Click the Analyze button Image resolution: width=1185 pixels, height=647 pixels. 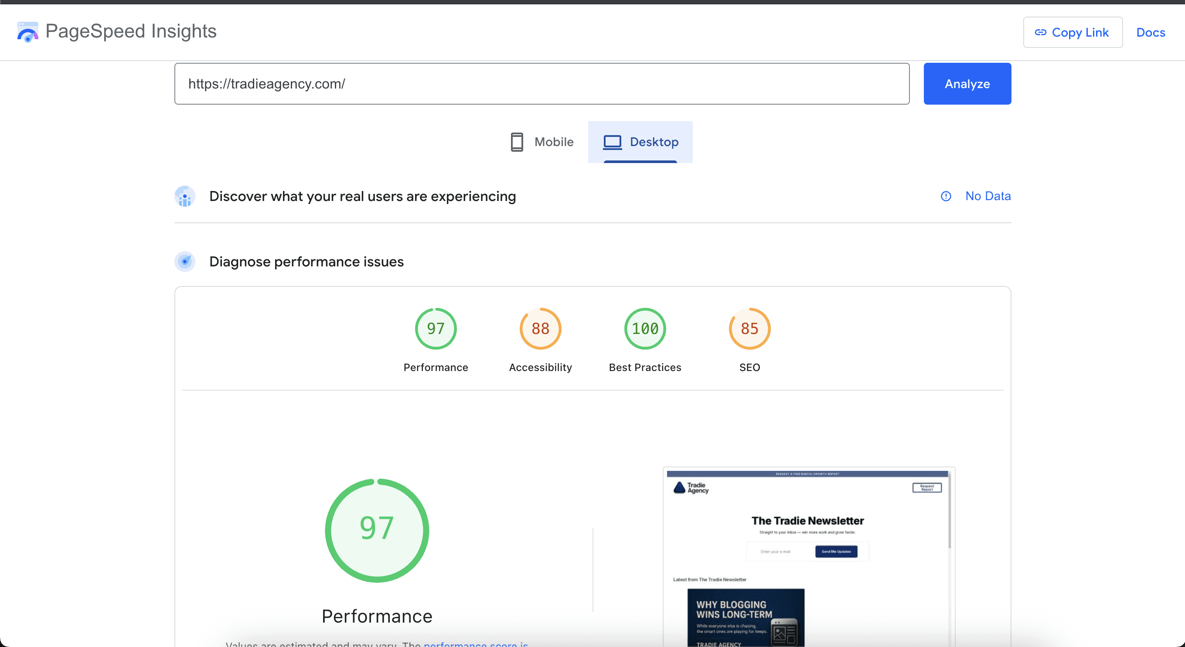tap(967, 84)
